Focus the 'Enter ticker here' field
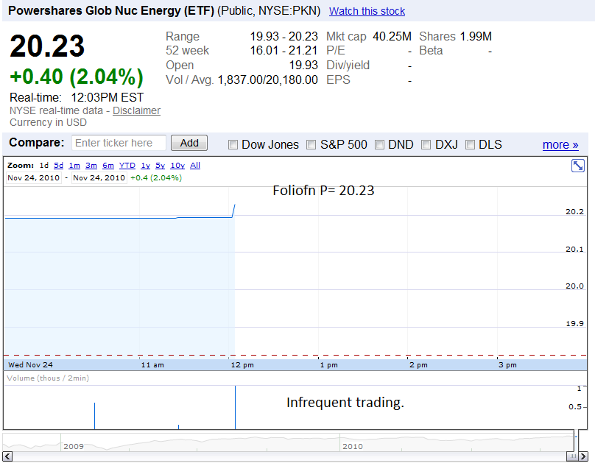 point(119,143)
